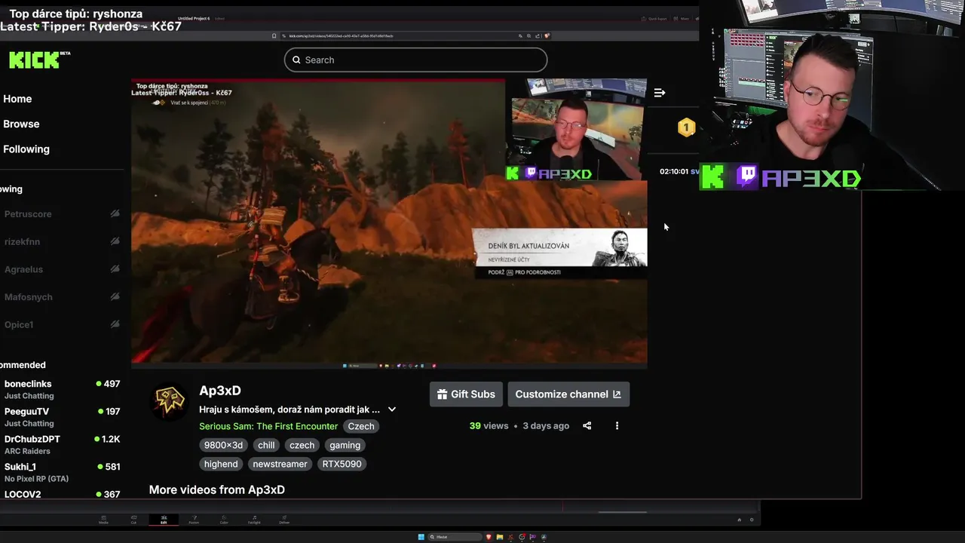This screenshot has height=543, width=965.
Task: Switch to the Fusion page tab
Action: [x=194, y=520]
